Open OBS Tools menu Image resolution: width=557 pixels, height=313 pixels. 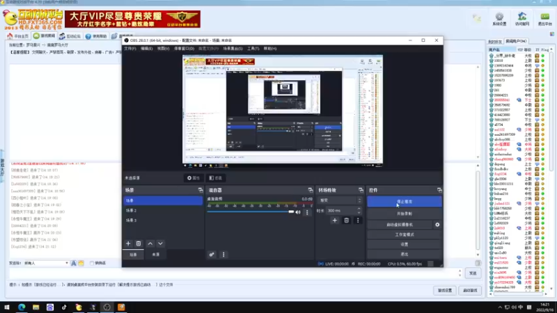(x=253, y=49)
